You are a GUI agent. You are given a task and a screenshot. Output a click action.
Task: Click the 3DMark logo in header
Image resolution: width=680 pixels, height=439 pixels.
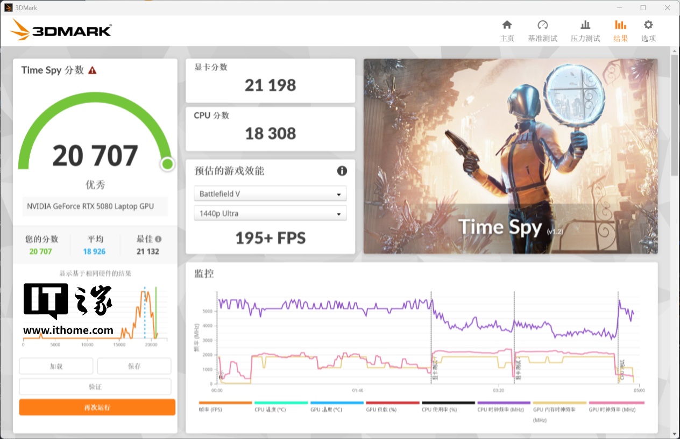(x=61, y=30)
